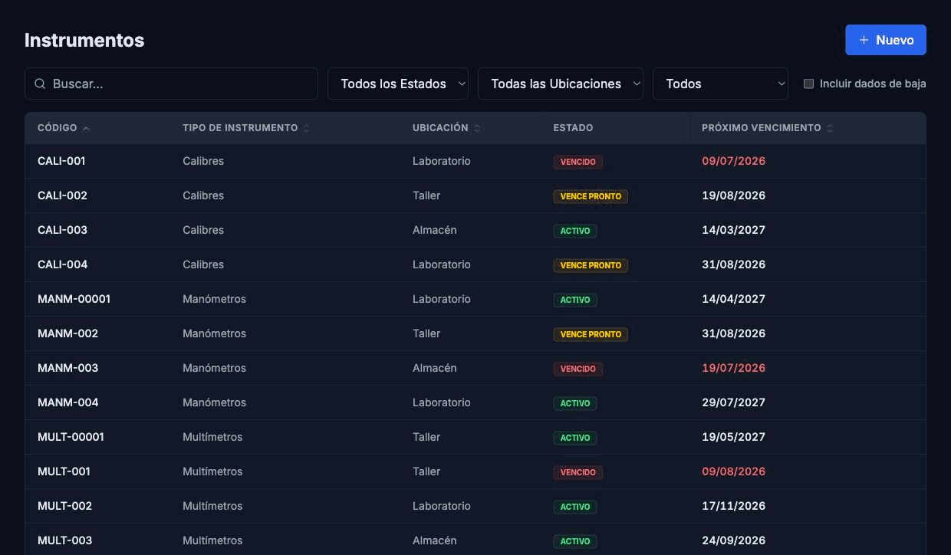Open the Todos filter dropdown
Screen dimensions: 951x555
pyautogui.click(x=720, y=84)
